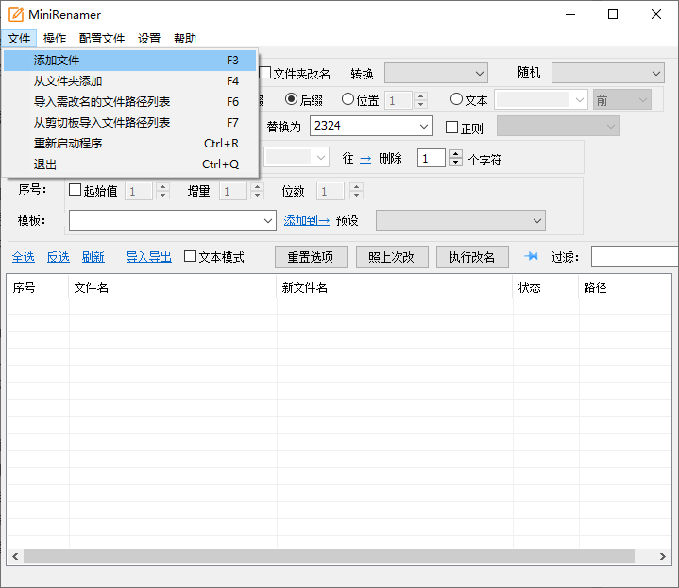Close the 文件 menu via its menu bar item
This screenshot has height=588, width=679.
[x=19, y=38]
